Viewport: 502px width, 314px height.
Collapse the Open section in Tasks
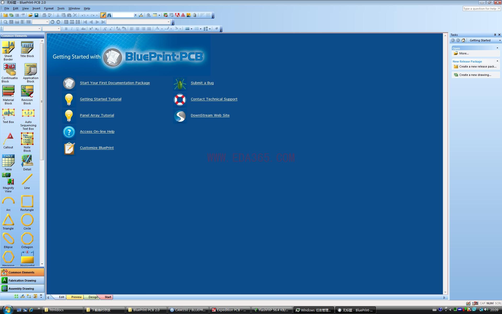click(497, 48)
